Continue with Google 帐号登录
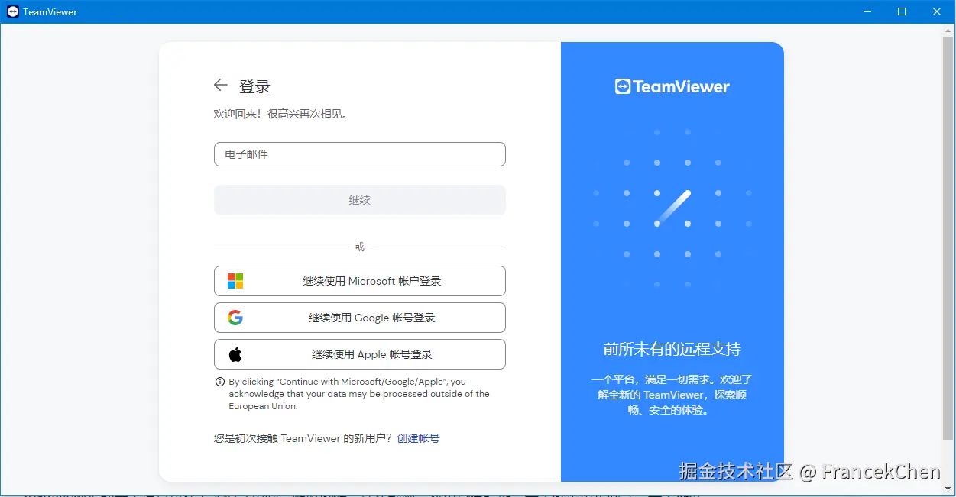 point(360,318)
